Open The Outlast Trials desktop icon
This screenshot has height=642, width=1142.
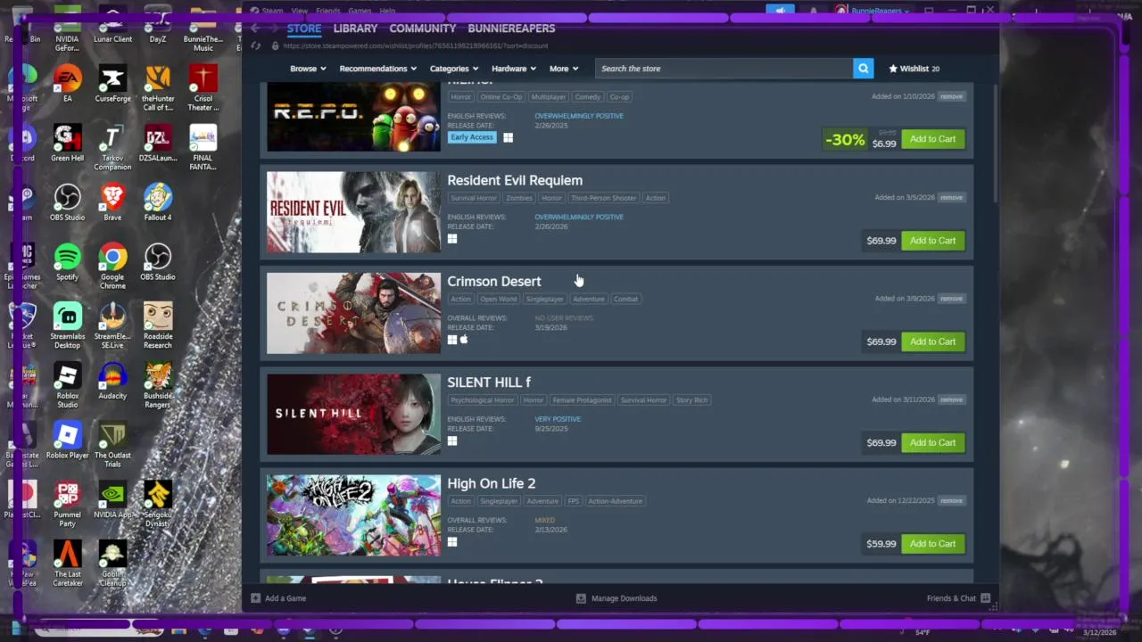point(112,445)
